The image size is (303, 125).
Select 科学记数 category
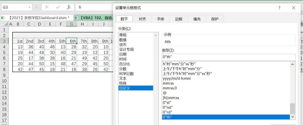tap(136, 74)
